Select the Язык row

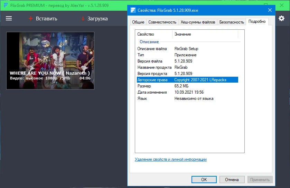point(187,98)
